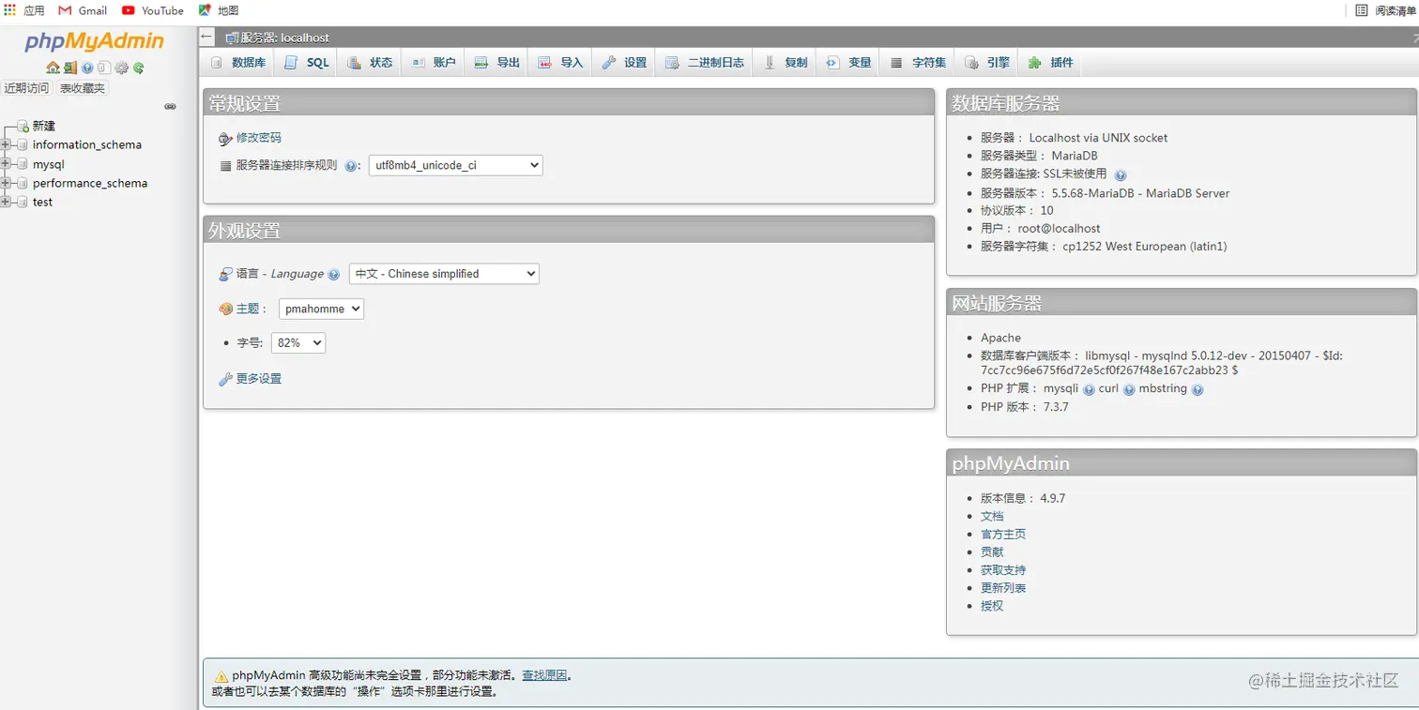
Task: Expand the test database plus sign
Action: [7, 202]
